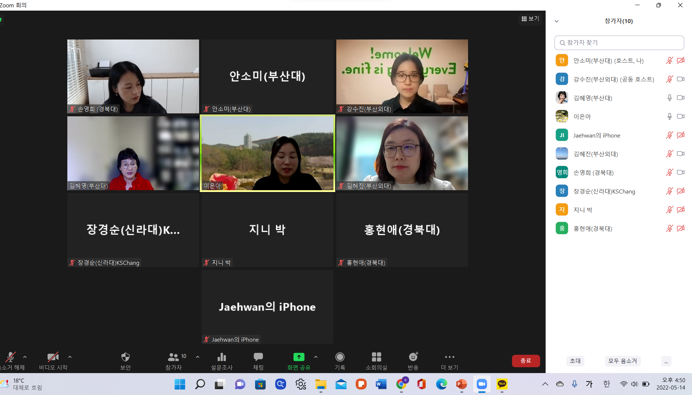The image size is (692, 395).
Task: Open the Polls (설문조사) chart icon
Action: (221, 357)
